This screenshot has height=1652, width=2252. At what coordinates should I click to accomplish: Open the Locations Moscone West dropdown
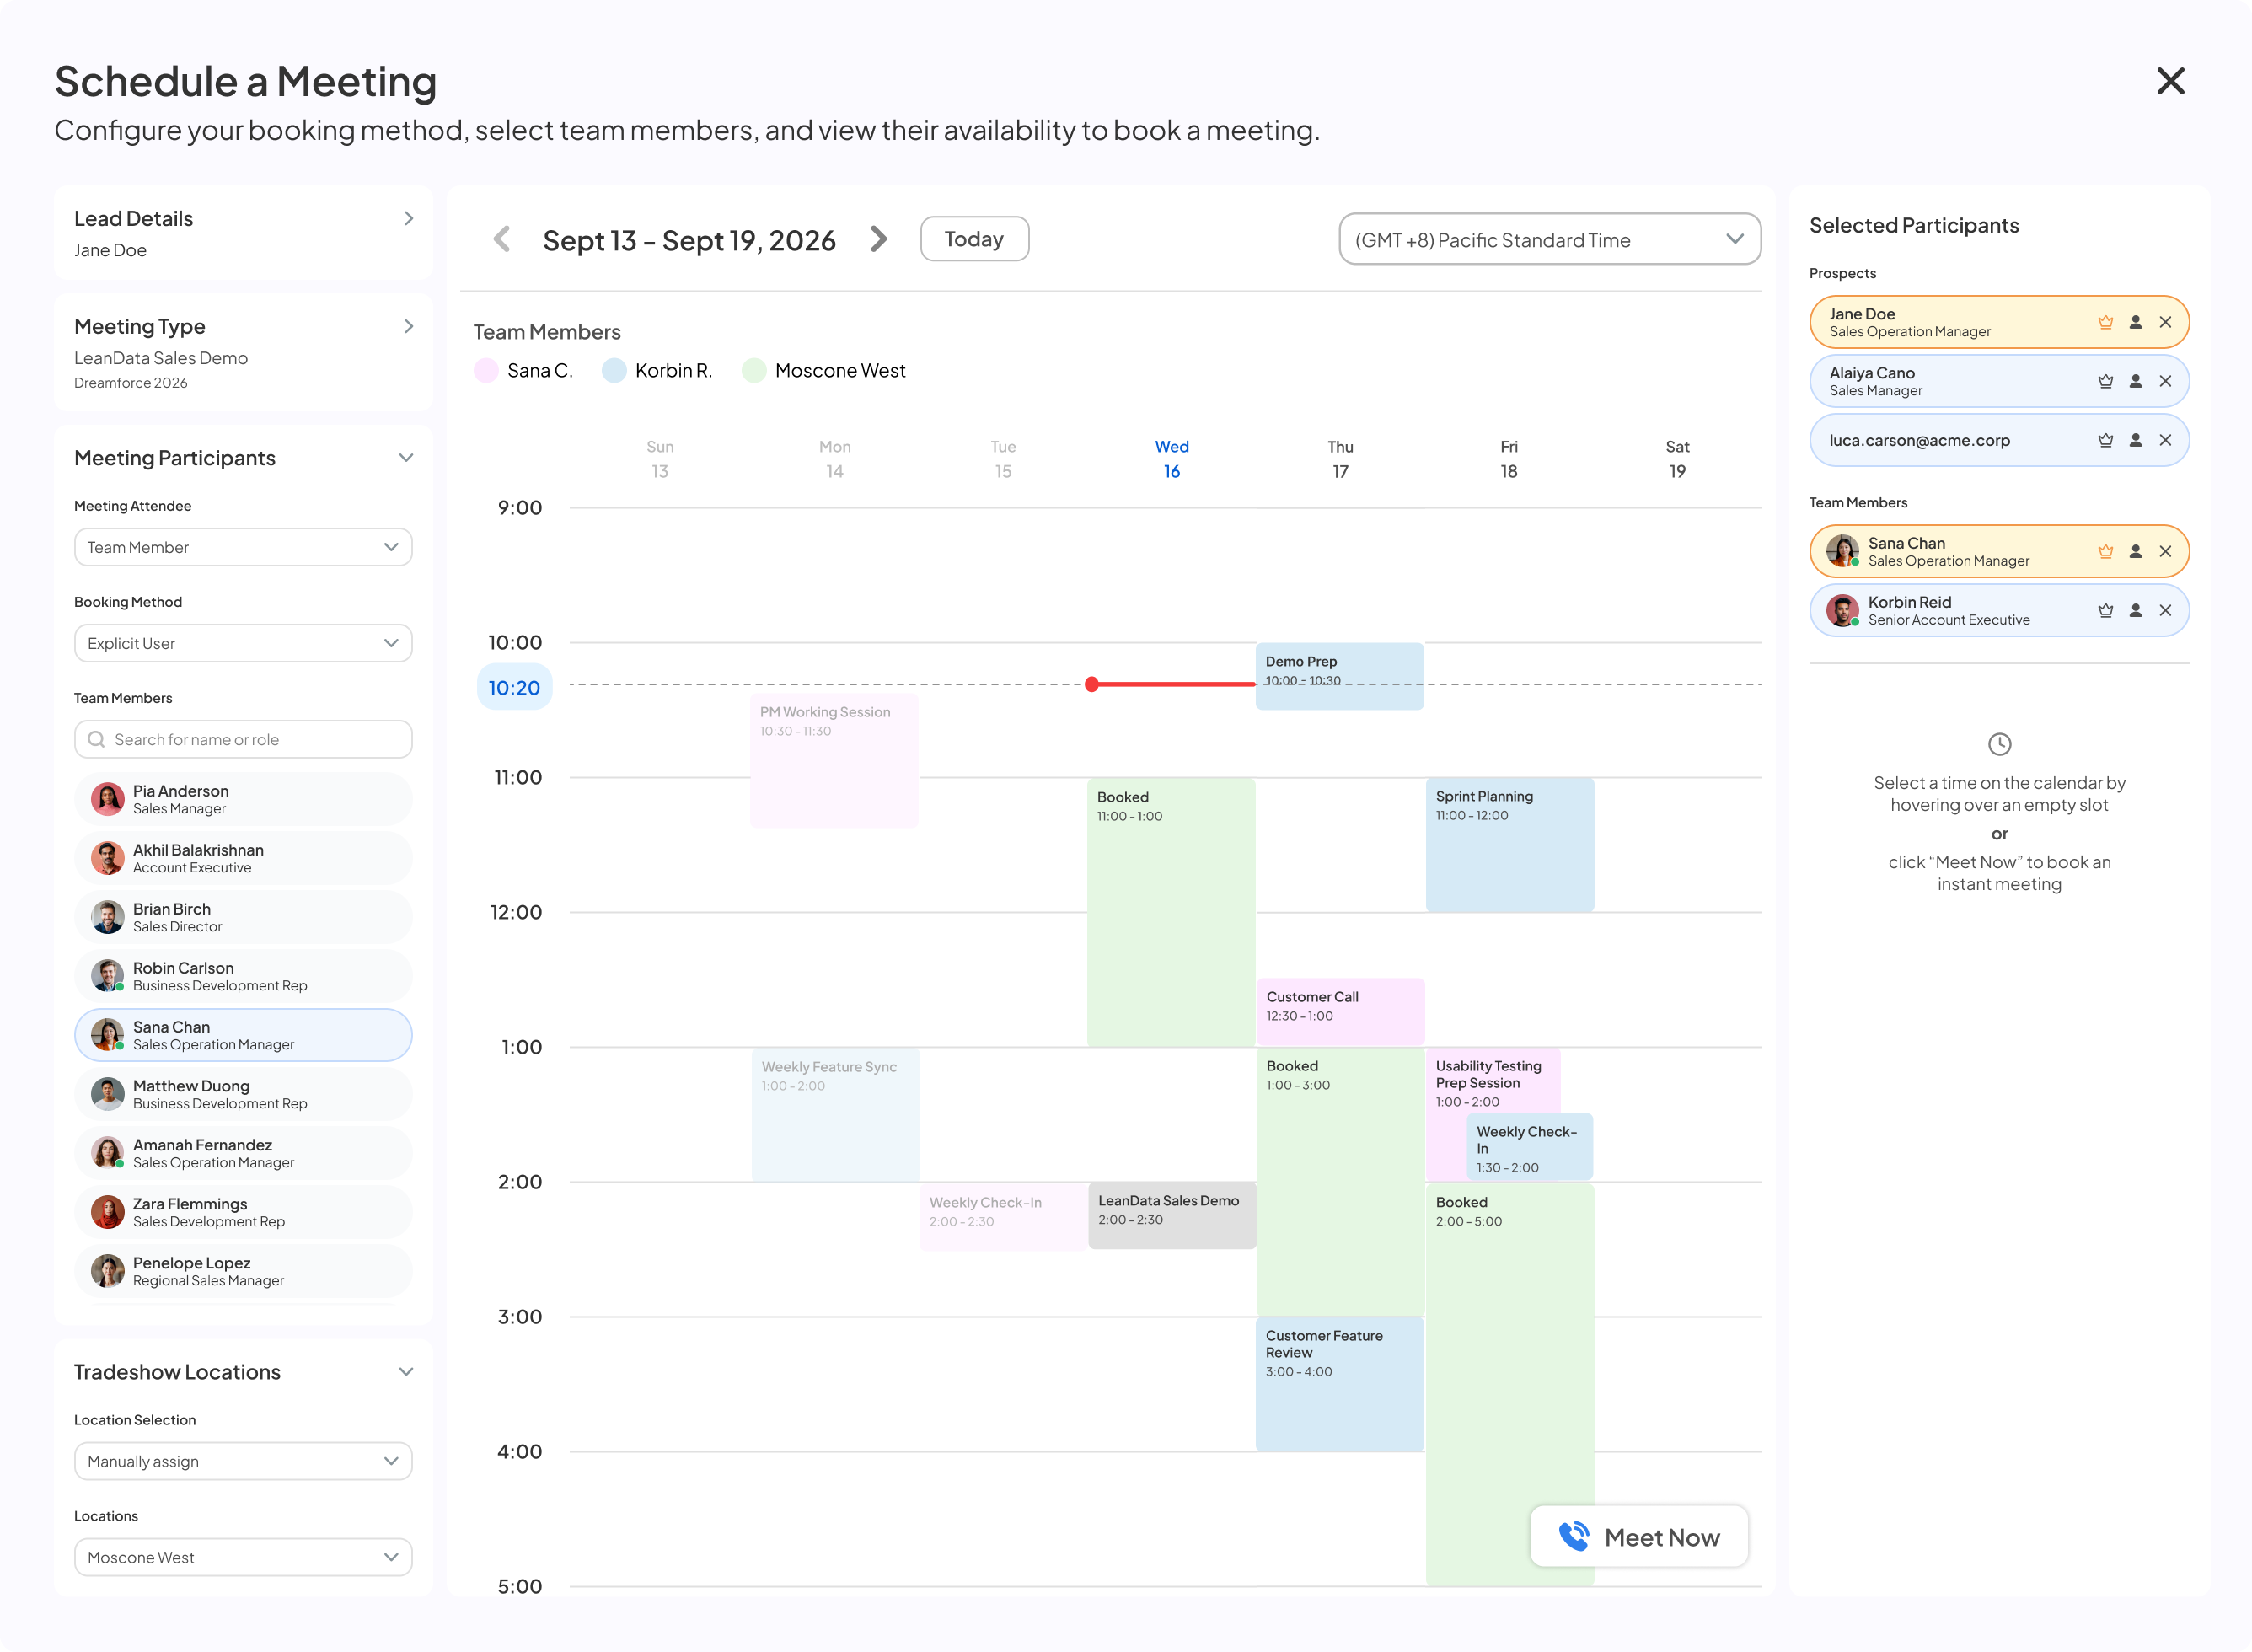pos(243,1557)
